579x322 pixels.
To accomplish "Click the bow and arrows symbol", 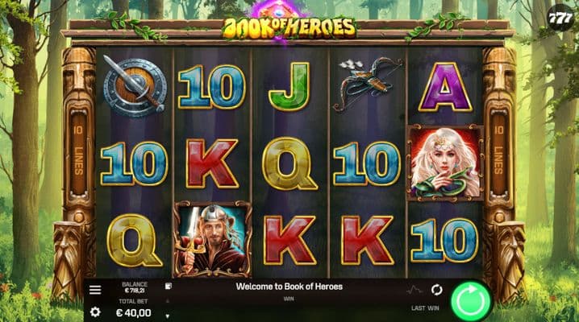I will [x=368, y=83].
